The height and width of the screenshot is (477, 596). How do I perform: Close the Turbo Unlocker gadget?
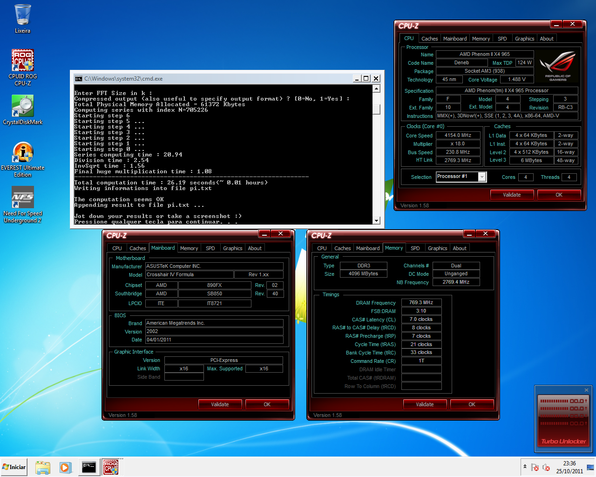(x=587, y=390)
